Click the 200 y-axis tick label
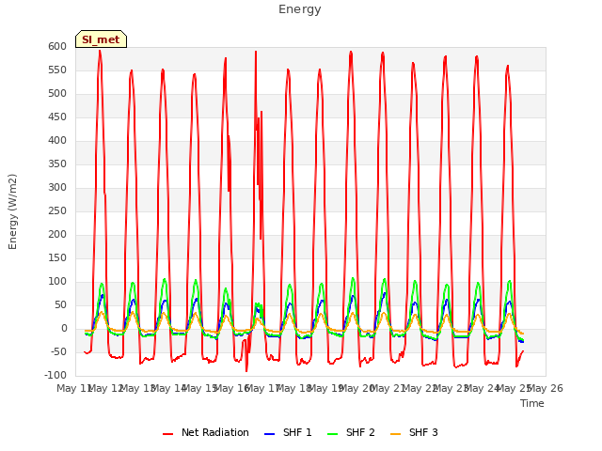 tap(57, 235)
